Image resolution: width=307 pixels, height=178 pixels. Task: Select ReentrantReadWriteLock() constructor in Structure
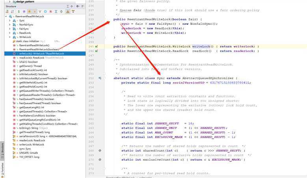tap(34, 45)
